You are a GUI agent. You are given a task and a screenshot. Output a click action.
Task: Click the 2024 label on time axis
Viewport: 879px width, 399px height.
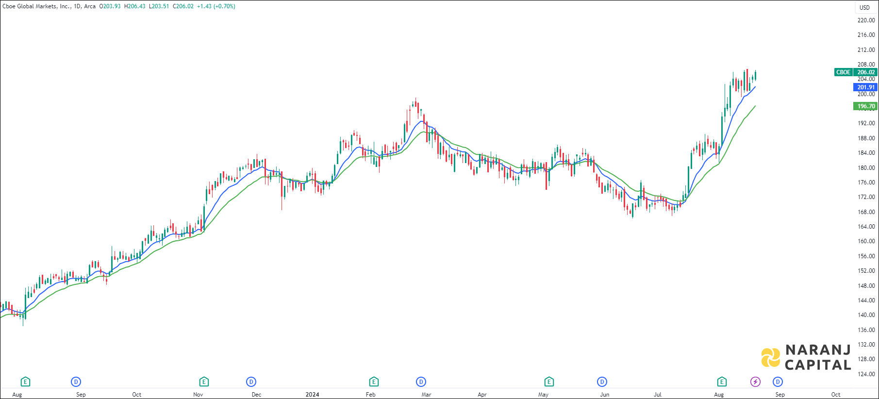[x=312, y=395]
